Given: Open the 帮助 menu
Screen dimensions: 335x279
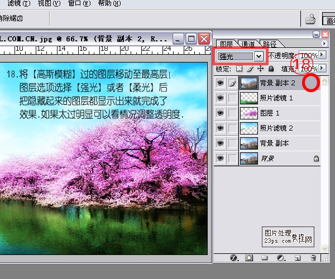Looking at the screenshot, I should (x=109, y=3).
